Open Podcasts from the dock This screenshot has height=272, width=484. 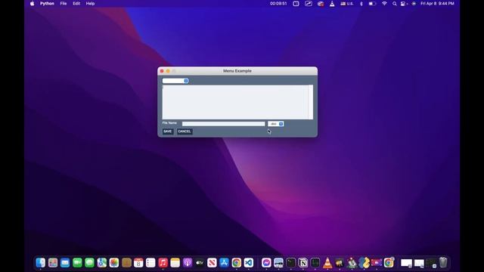(x=188, y=263)
